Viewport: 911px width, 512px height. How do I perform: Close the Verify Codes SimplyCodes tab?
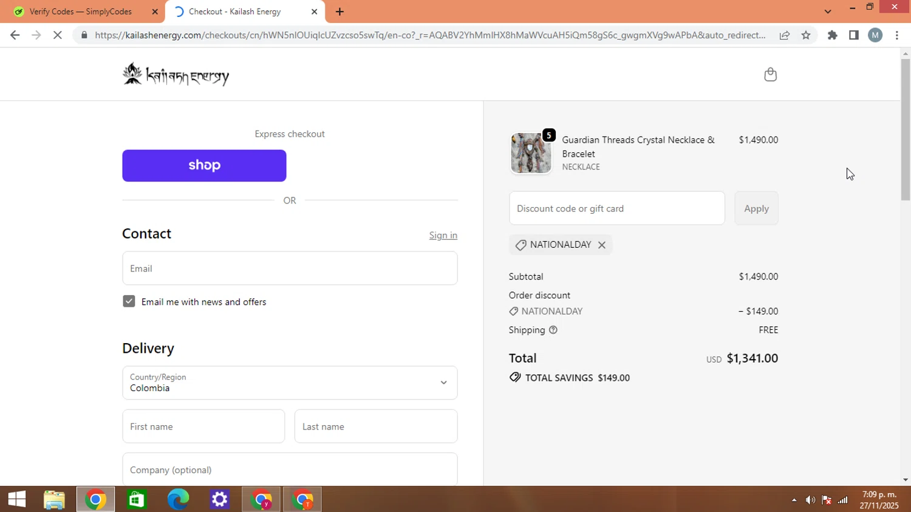pyautogui.click(x=155, y=12)
